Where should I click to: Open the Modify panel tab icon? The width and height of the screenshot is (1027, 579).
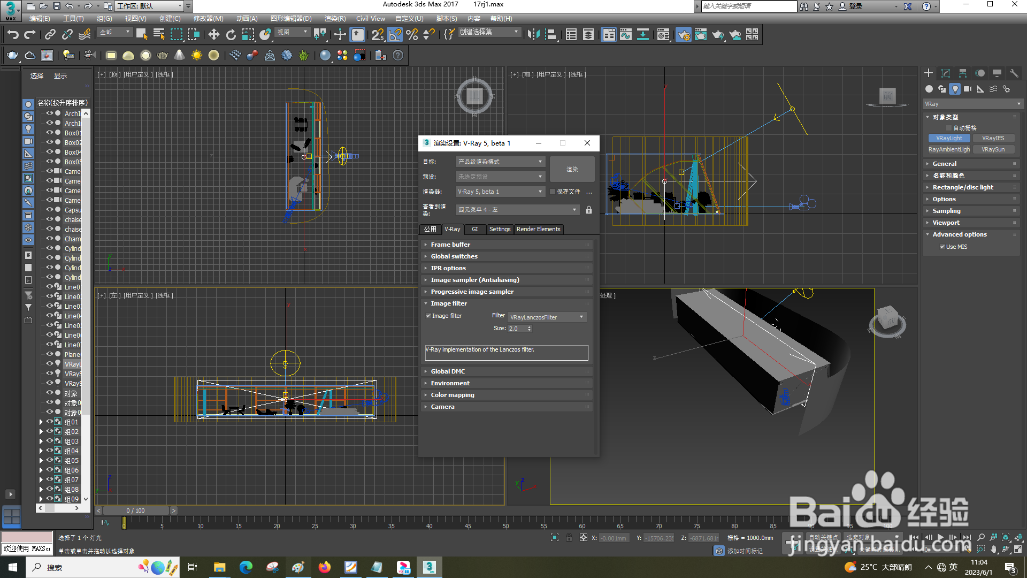(946, 73)
